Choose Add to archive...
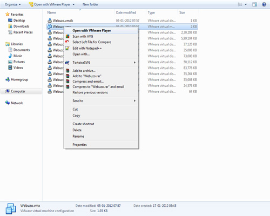The height and width of the screenshot is (216, 270). pyautogui.click(x=84, y=71)
